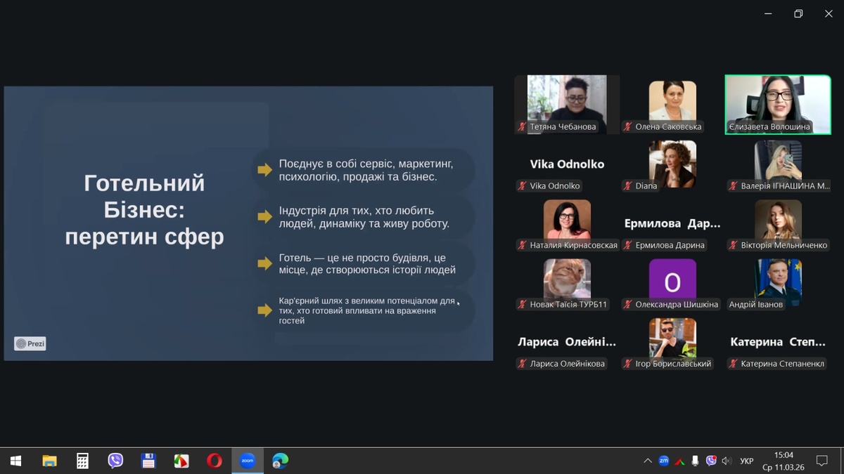Expand hidden system tray icons chevron
This screenshot has width=844, height=474.
click(x=647, y=461)
